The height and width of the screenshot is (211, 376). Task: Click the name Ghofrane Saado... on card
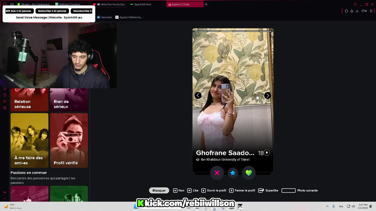(x=225, y=153)
